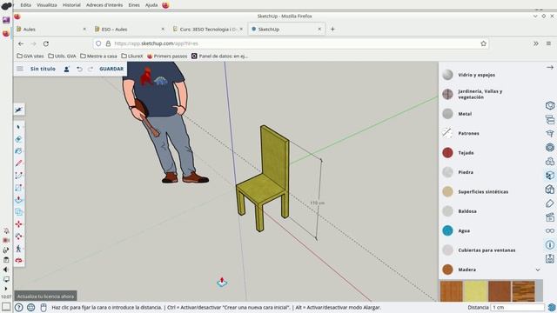Image resolution: width=557 pixels, height=313 pixels.
Task: Open the Tags panel icon
Action: coord(550,203)
